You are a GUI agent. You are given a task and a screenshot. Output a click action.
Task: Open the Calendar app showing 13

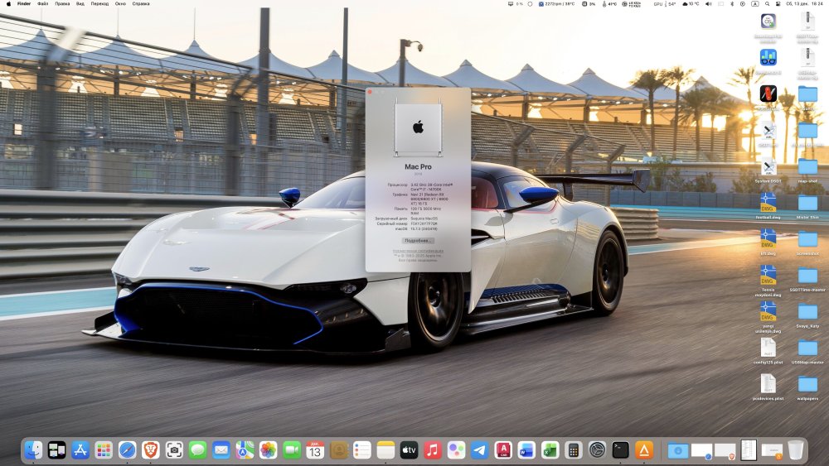(314, 450)
